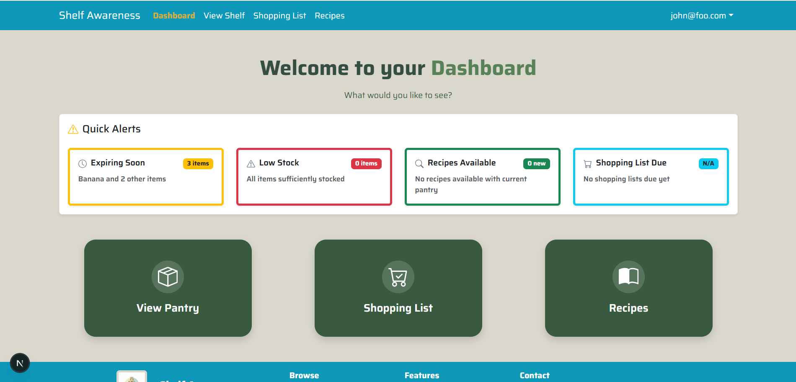Click the highlighted Dashboard nav item
The image size is (796, 382).
pyautogui.click(x=174, y=15)
